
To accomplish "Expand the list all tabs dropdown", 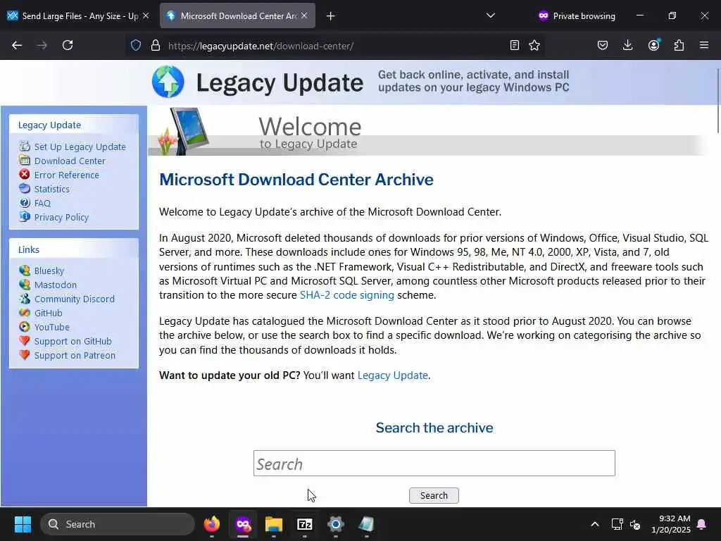I will click(491, 15).
